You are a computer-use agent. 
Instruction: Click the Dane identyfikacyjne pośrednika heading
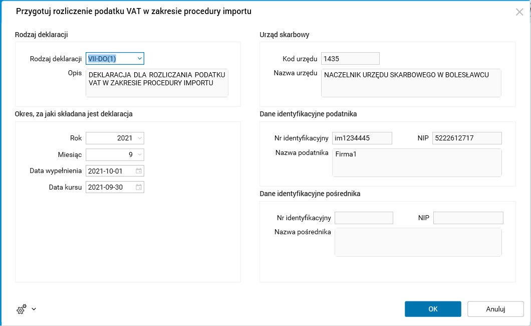point(310,194)
